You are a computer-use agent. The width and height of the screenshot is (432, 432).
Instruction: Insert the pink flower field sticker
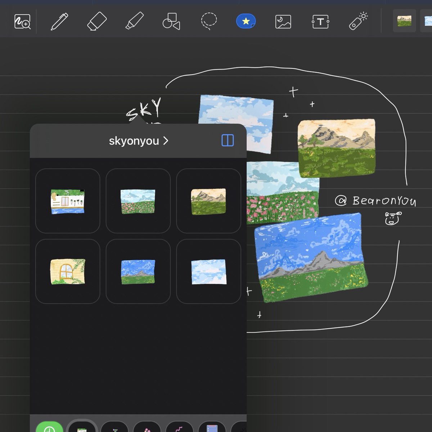click(138, 201)
